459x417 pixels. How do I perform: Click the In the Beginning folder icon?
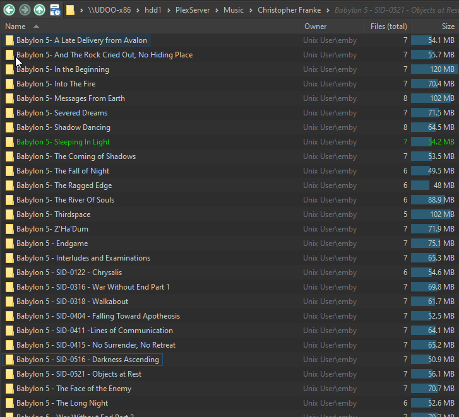[9, 69]
